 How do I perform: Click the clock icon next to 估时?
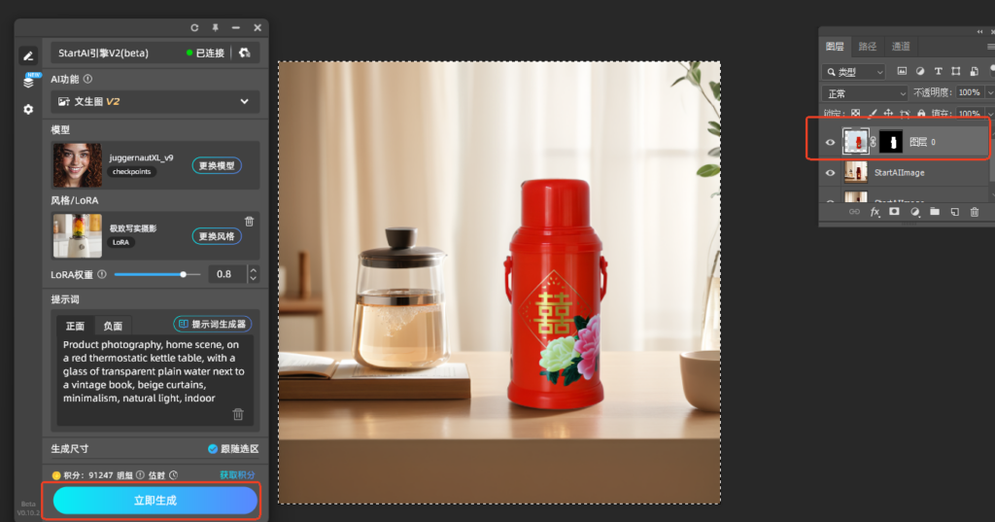[173, 475]
